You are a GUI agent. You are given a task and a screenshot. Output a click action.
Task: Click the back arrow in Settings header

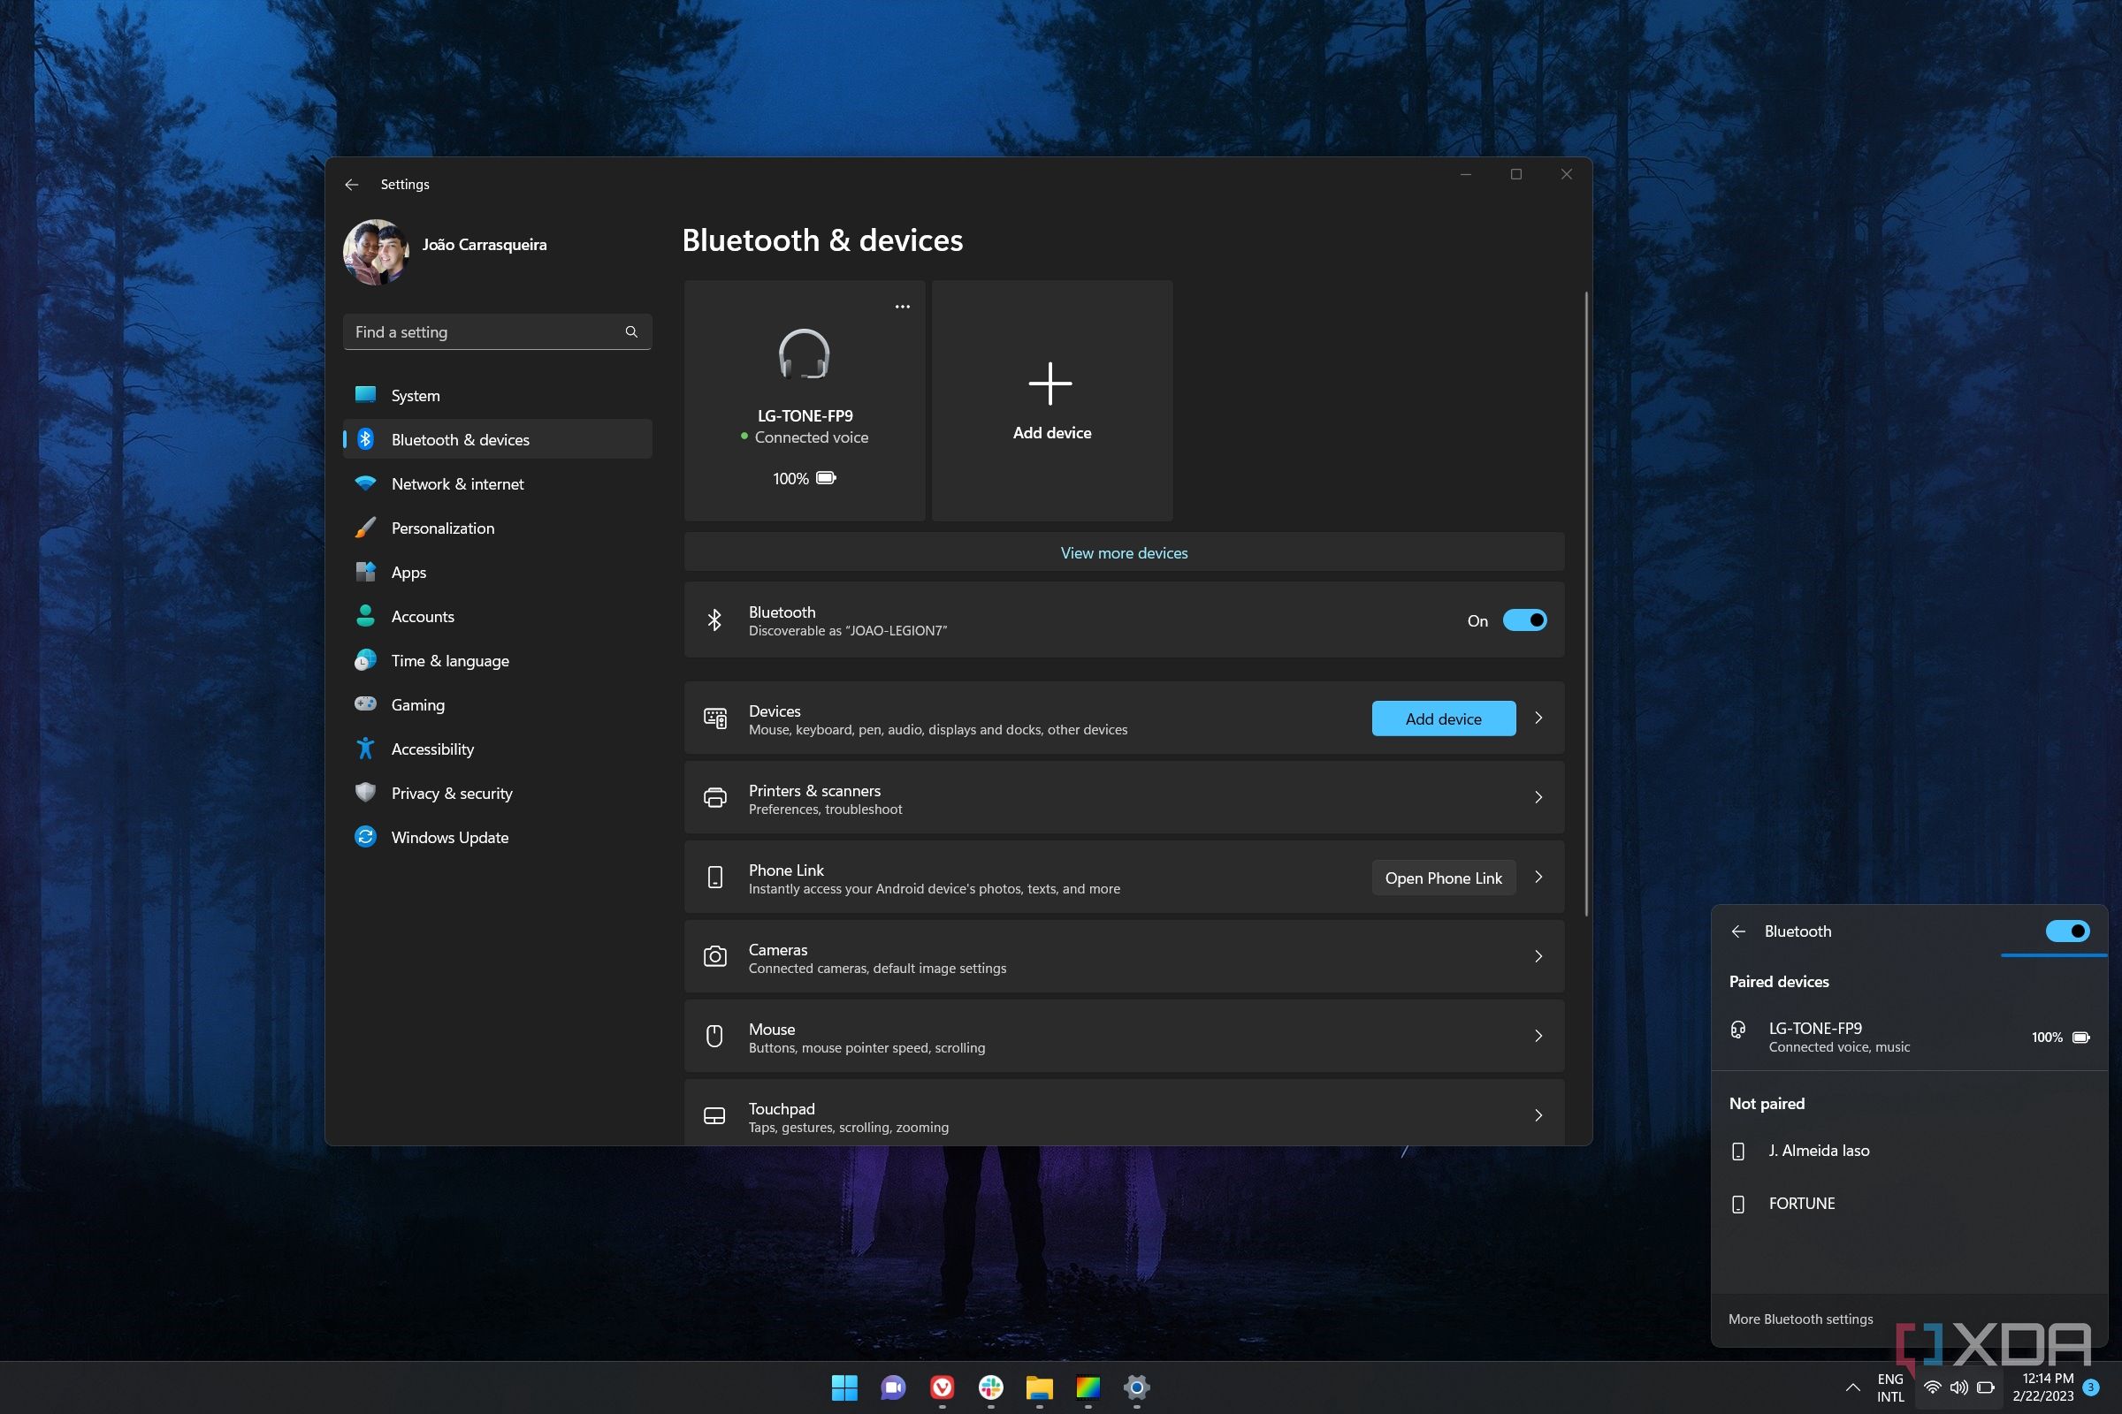click(x=352, y=184)
